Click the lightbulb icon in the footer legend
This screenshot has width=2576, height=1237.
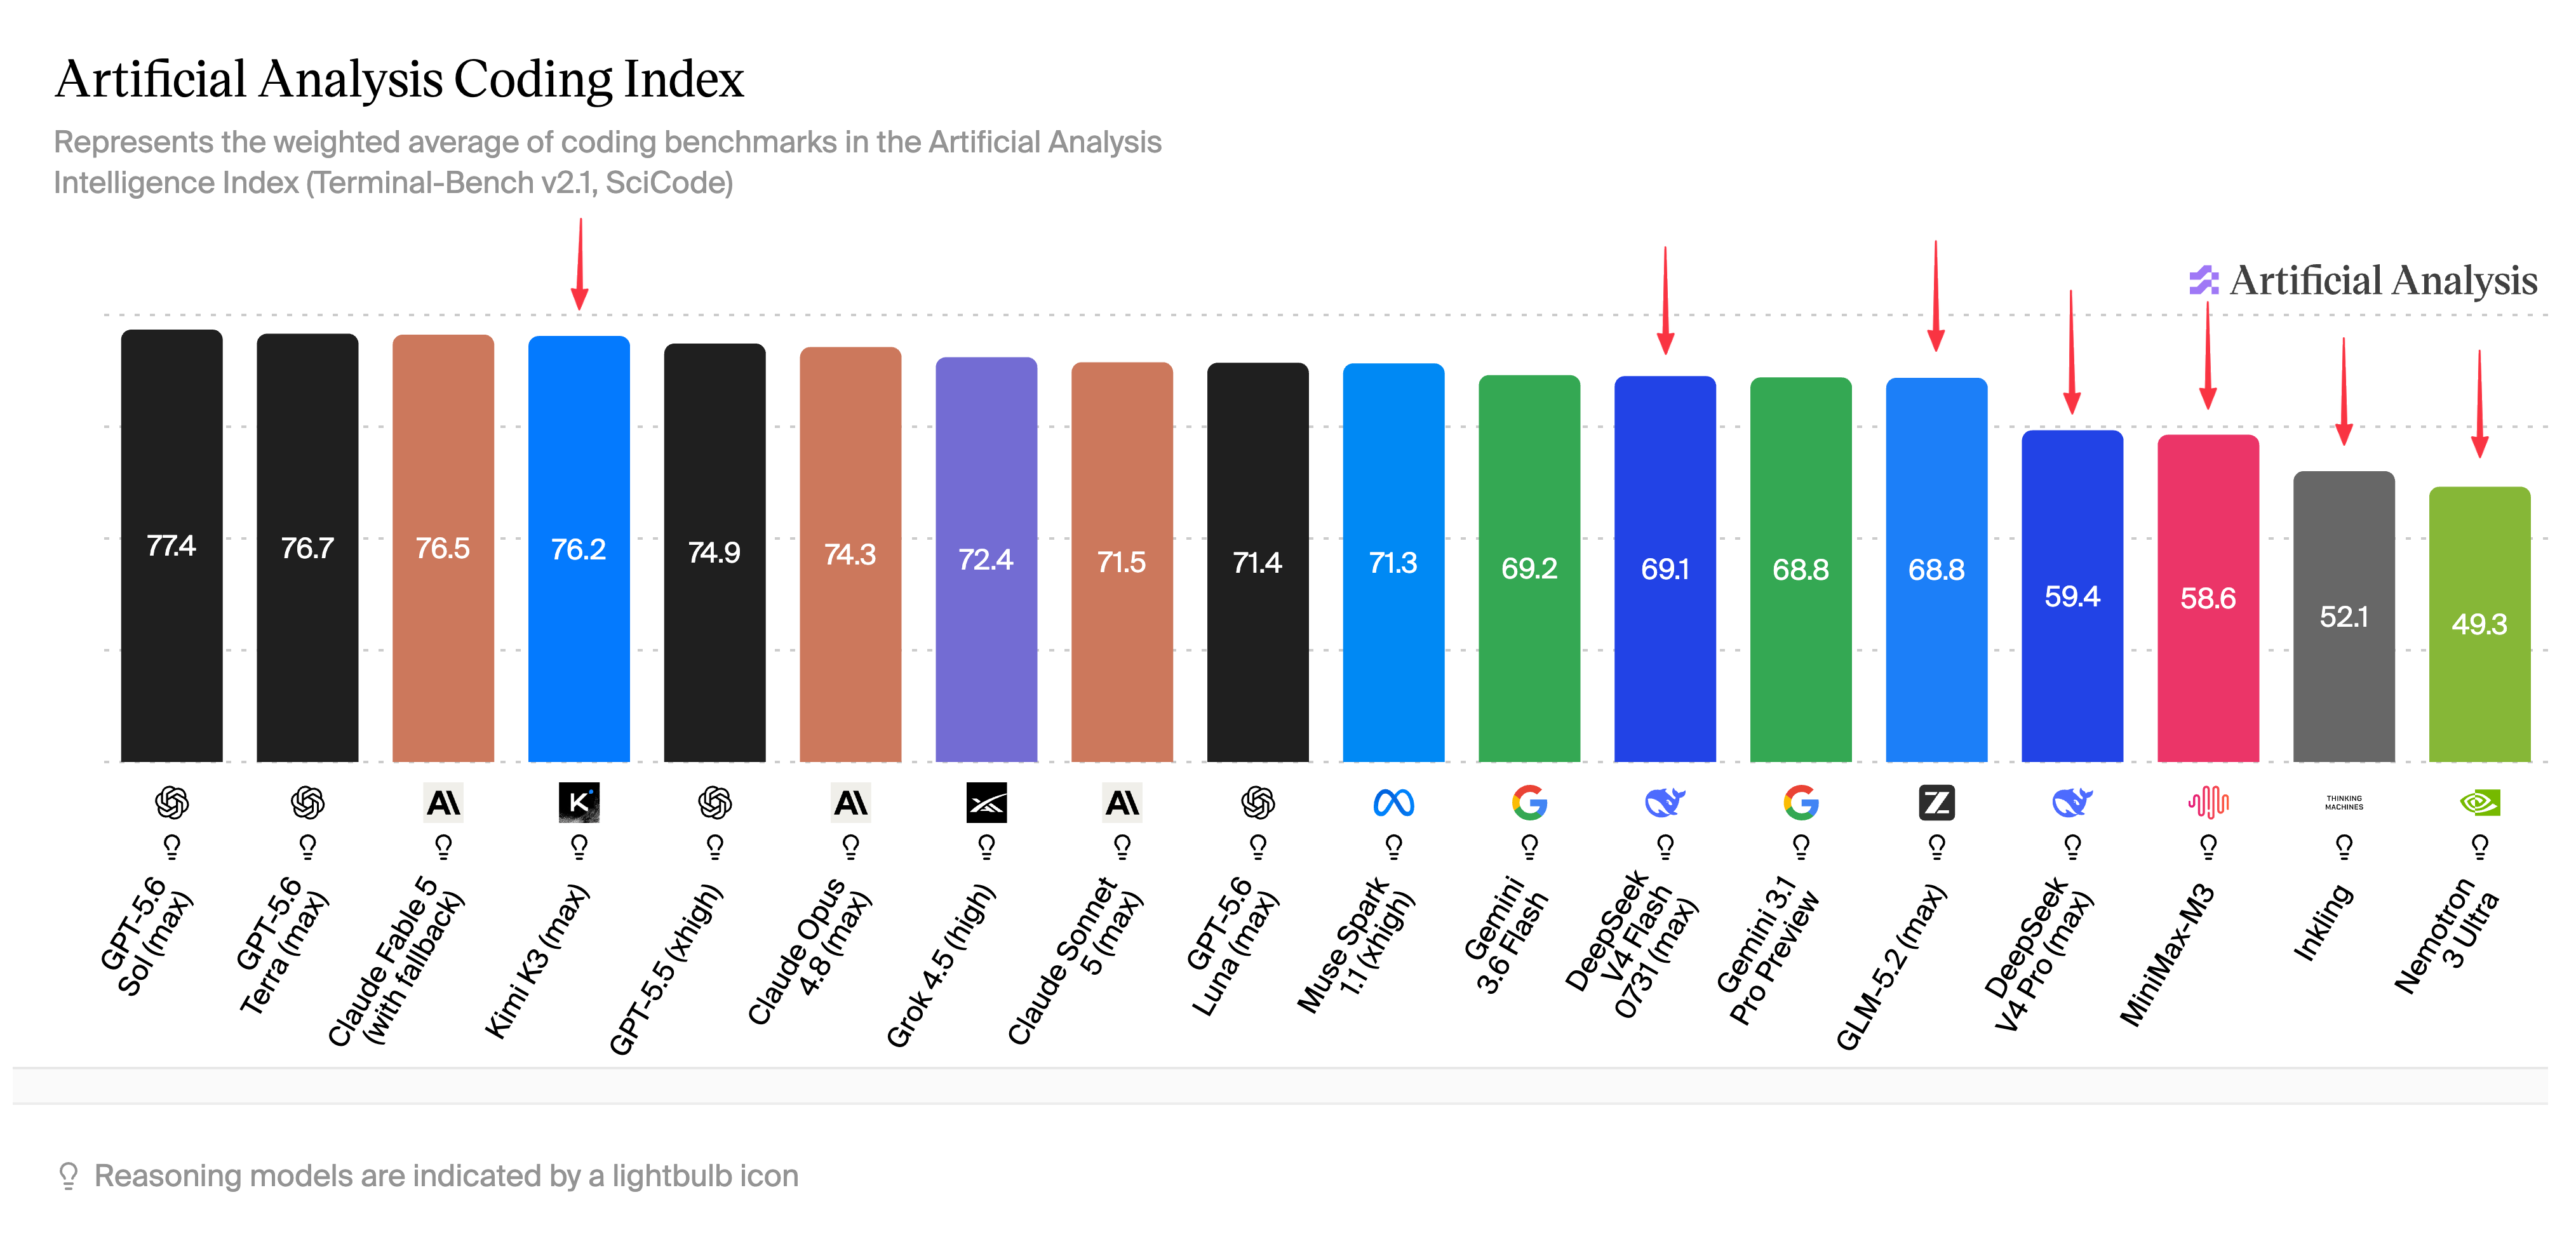click(68, 1175)
